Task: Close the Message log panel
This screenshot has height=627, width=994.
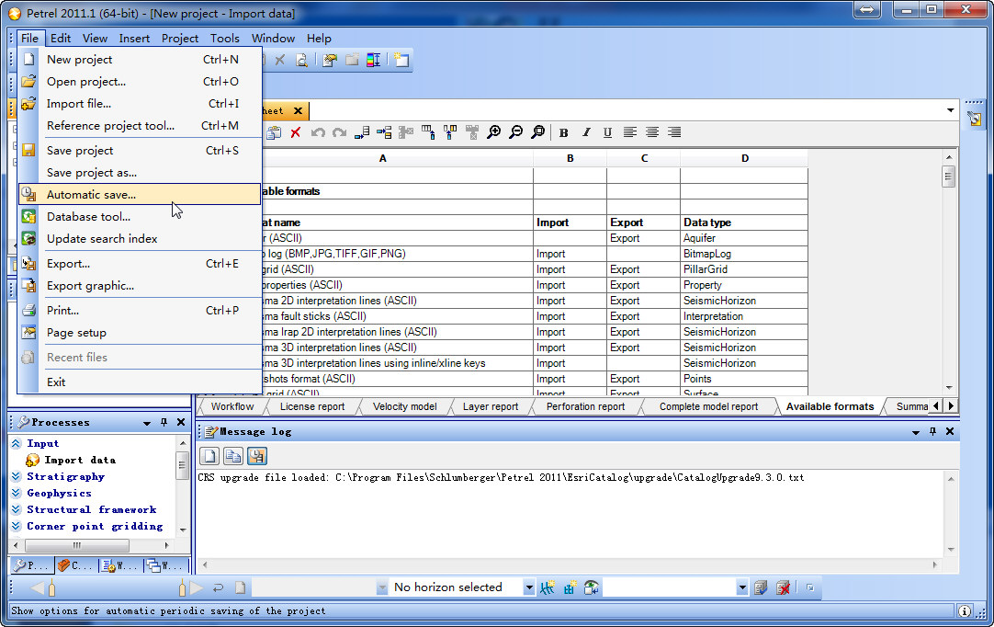Action: point(950,431)
